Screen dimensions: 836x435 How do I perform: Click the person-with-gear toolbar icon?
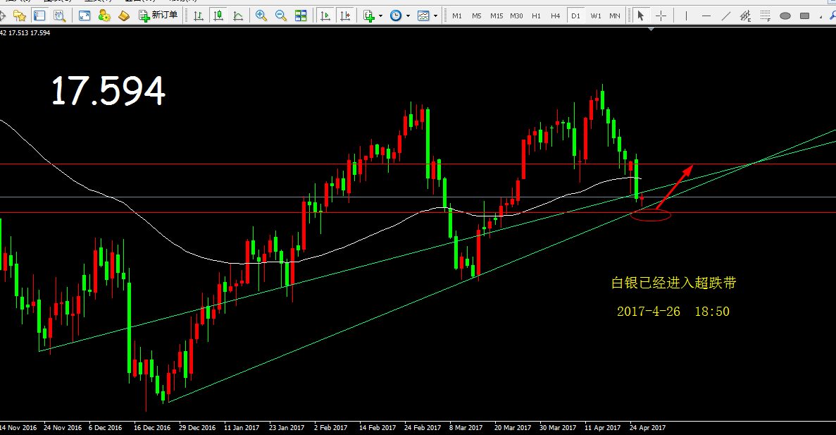[104, 16]
